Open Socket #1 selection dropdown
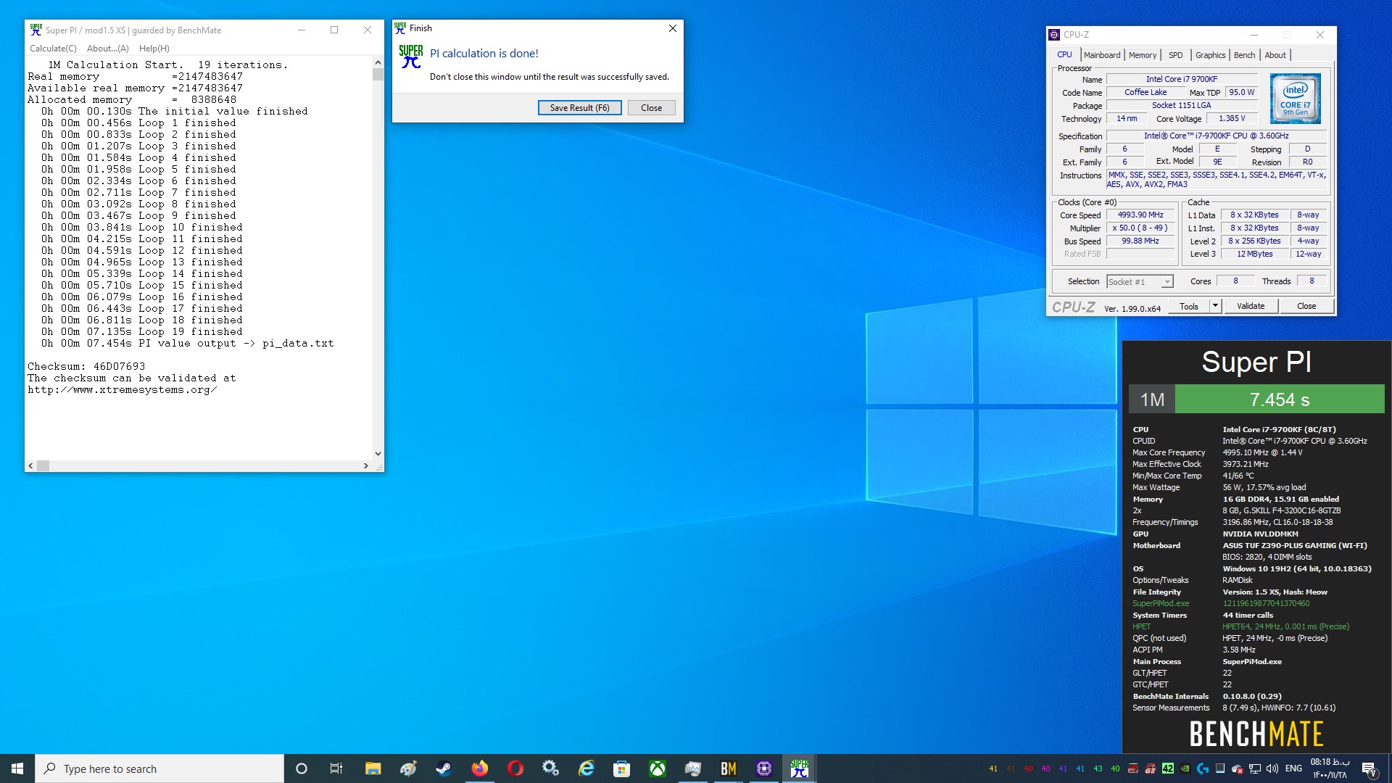 1140,282
